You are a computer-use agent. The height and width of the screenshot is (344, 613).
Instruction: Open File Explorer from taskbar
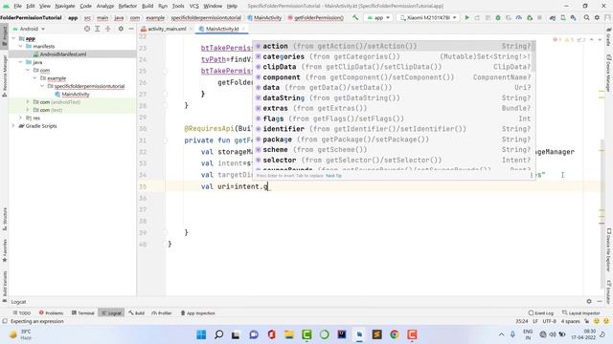289,334
